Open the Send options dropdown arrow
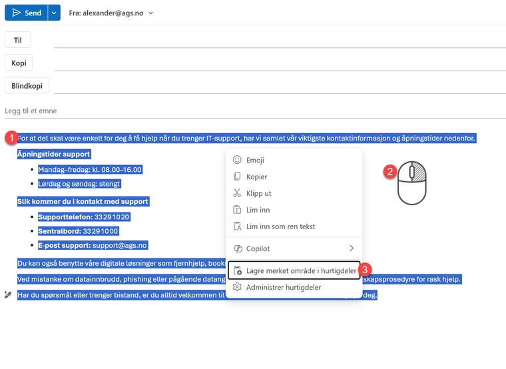Image resolution: width=506 pixels, height=369 pixels. pos(54,13)
